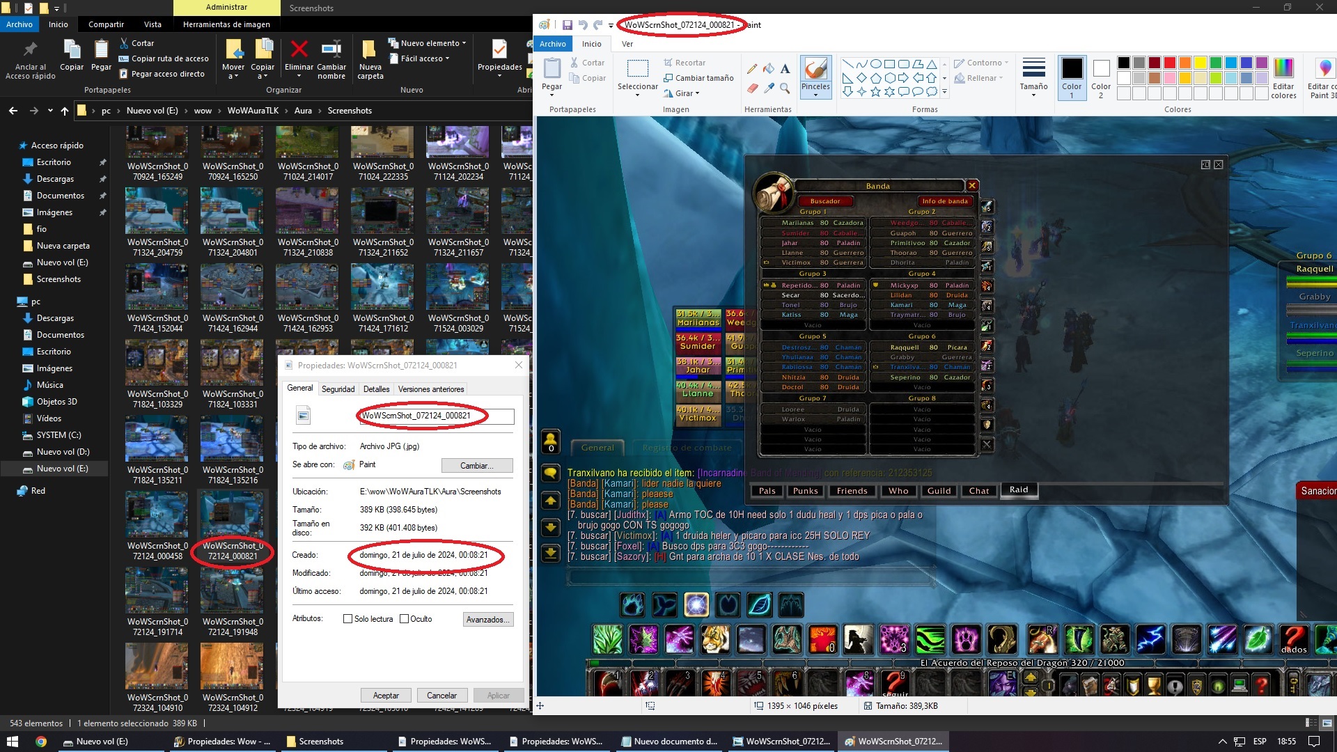
Task: Enable the Solo lectura checkbox
Action: [347, 619]
